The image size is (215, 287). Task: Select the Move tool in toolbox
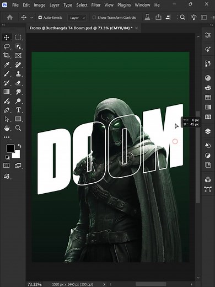(x=7, y=38)
